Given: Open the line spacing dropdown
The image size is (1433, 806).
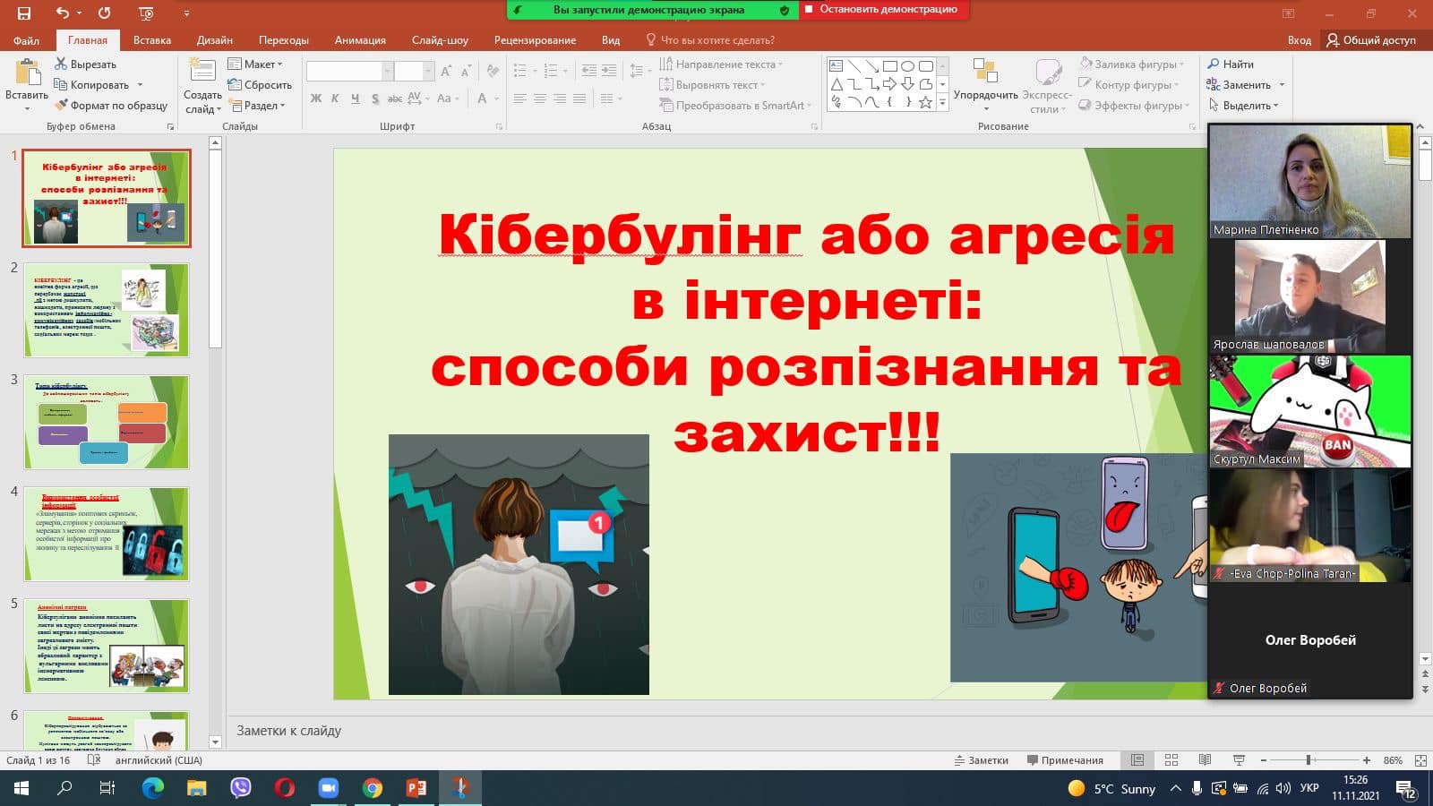Looking at the screenshot, I should click(x=639, y=71).
